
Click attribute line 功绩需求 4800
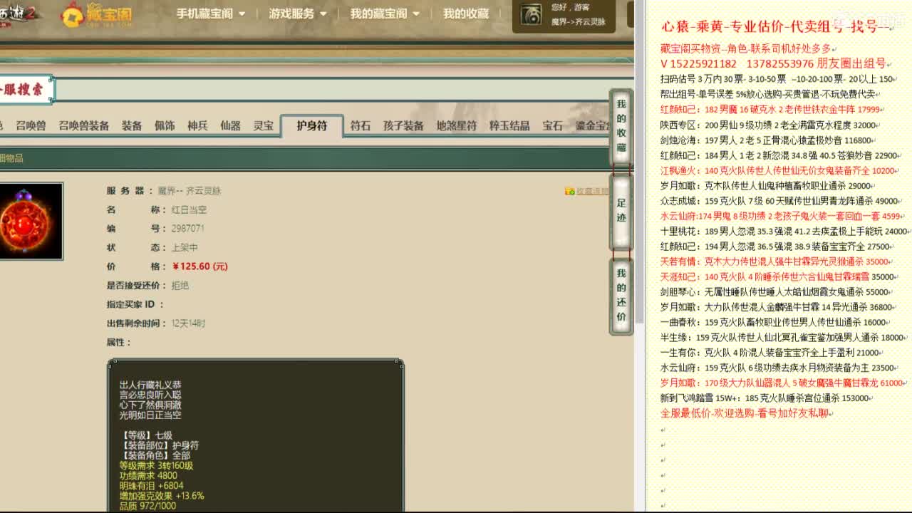click(x=148, y=476)
